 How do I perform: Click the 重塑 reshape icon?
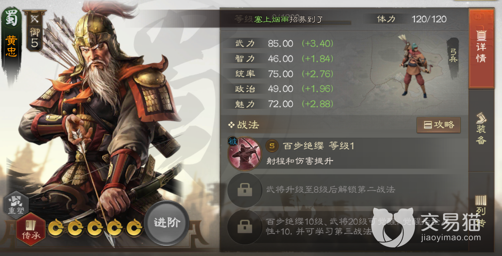point(16,204)
